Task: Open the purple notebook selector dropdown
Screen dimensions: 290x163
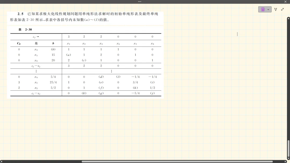Action: [265, 9]
